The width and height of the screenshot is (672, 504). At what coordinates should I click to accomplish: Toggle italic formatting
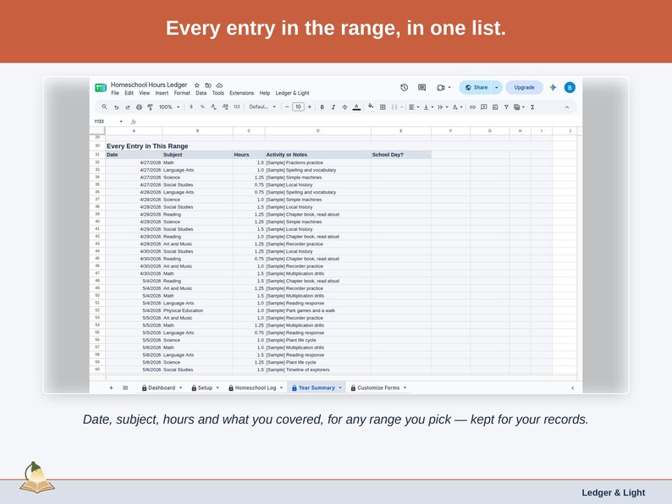pyautogui.click(x=333, y=107)
